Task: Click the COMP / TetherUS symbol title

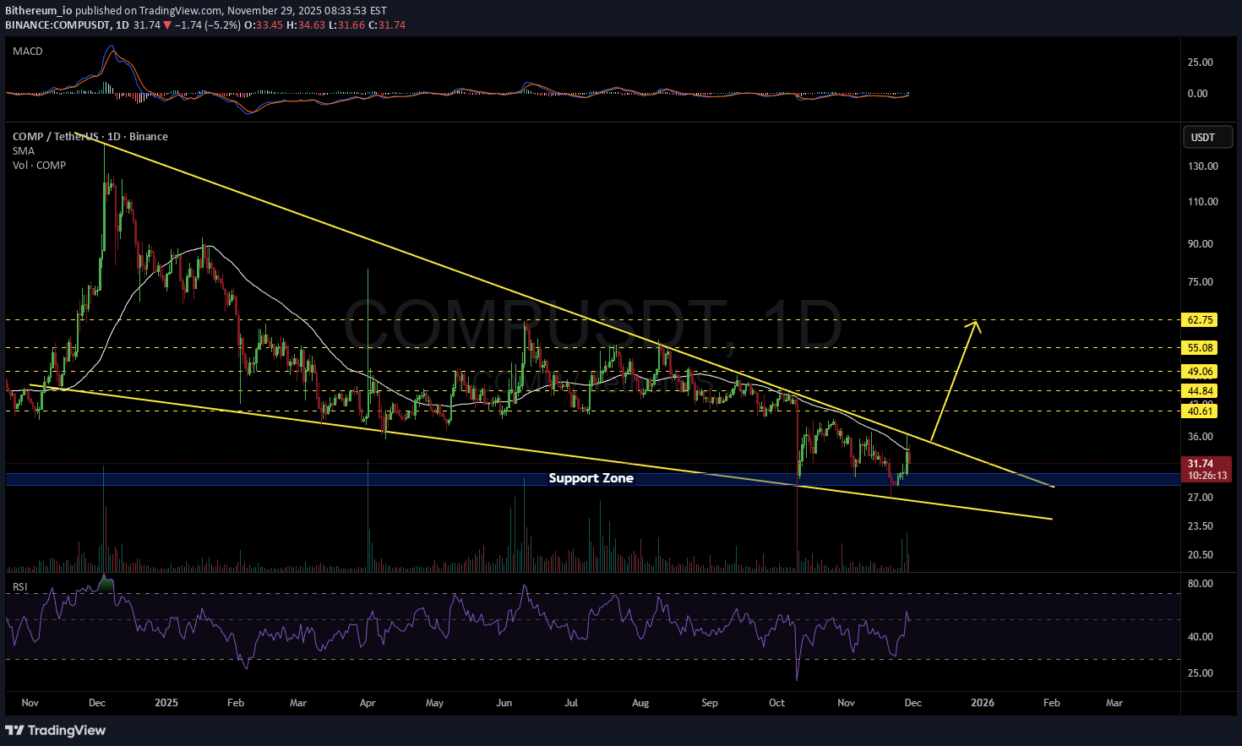Action: click(x=55, y=137)
